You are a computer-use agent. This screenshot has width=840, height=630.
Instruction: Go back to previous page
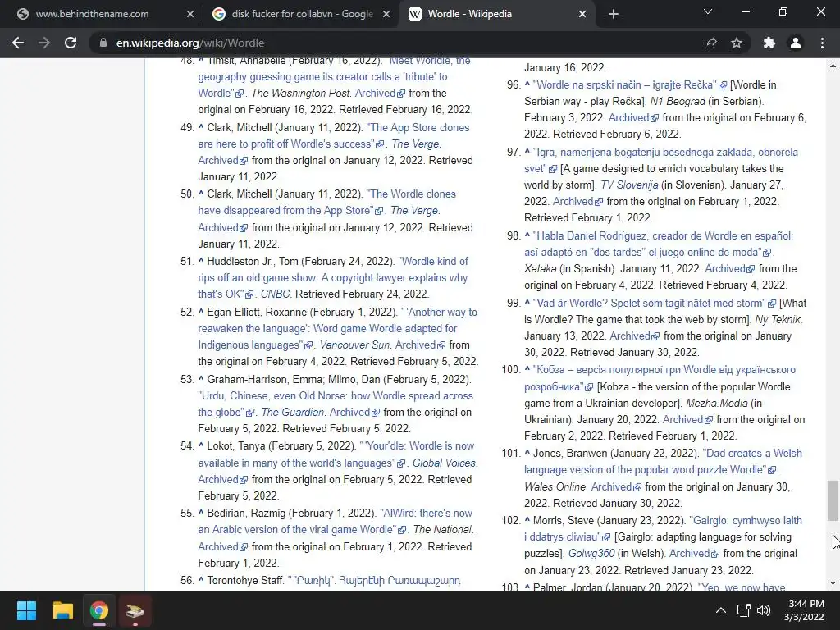point(18,43)
